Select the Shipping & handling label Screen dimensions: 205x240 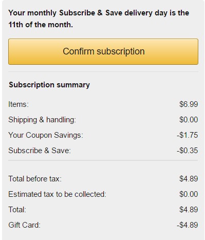42,120
